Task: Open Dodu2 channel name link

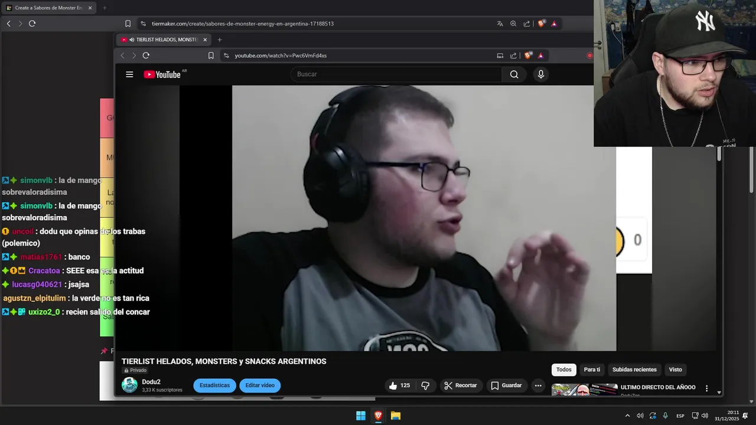Action: point(151,382)
